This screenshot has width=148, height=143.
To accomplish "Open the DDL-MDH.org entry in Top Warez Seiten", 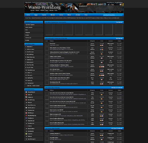I will pyautogui.click(x=30, y=55).
